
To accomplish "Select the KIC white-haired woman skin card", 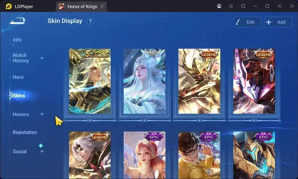I will [145, 81].
